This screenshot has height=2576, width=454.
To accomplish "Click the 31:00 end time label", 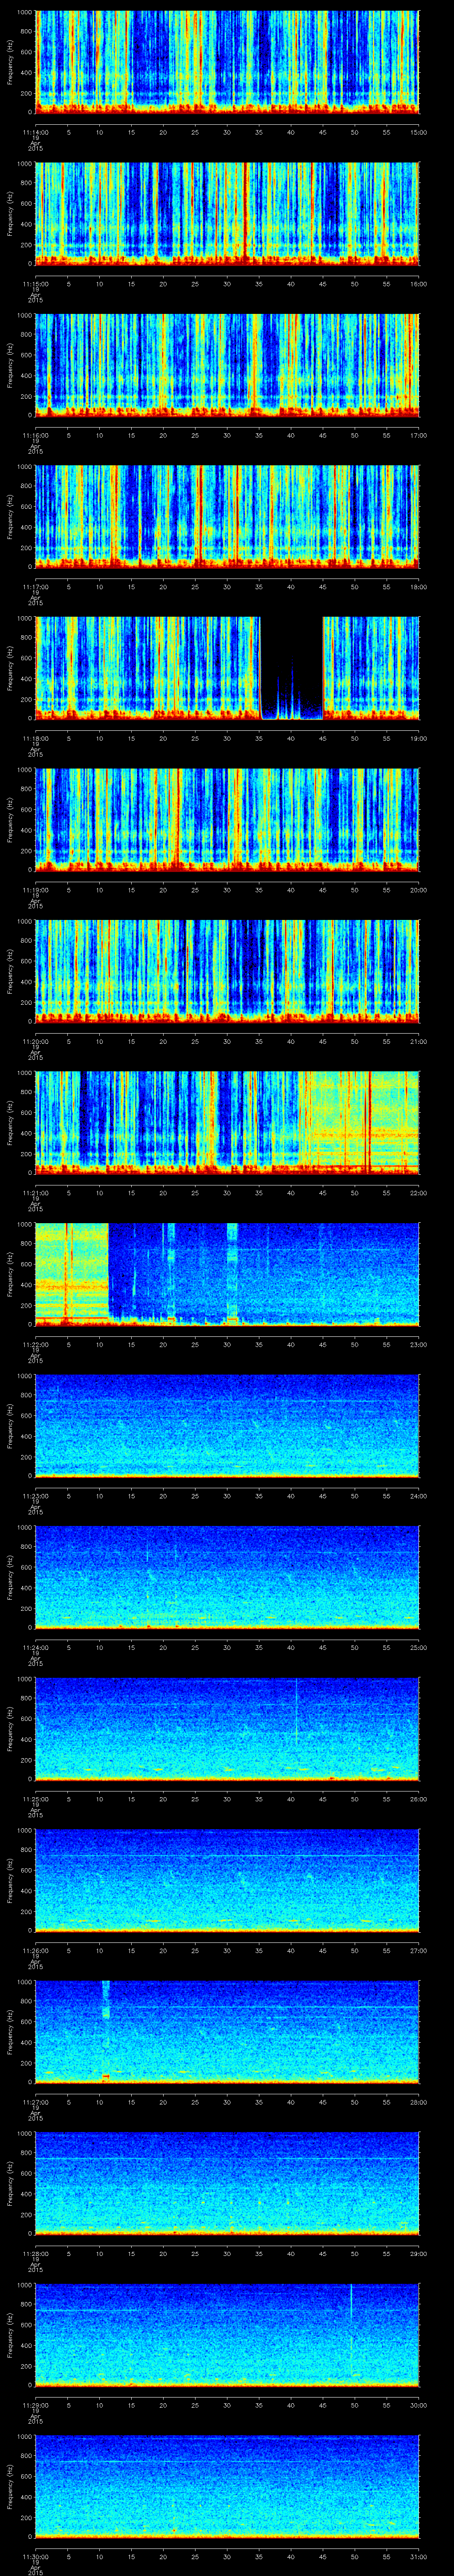I will click(419, 2556).
